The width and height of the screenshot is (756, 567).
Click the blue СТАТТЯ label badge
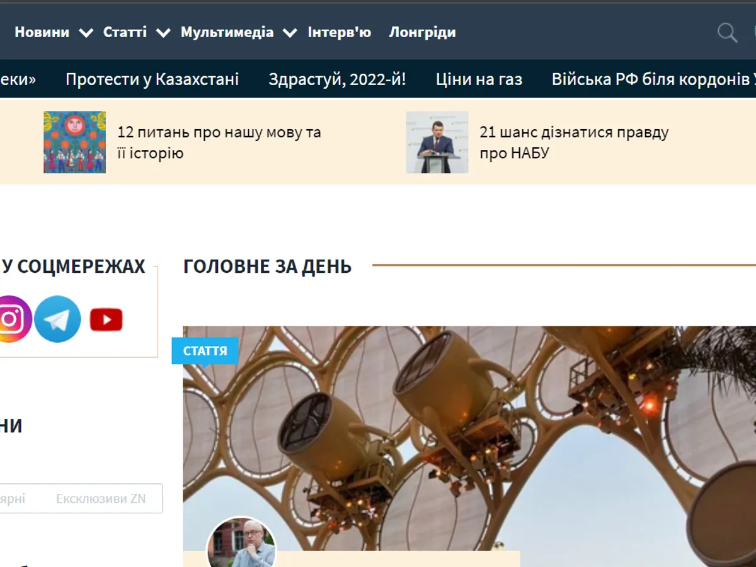point(205,351)
